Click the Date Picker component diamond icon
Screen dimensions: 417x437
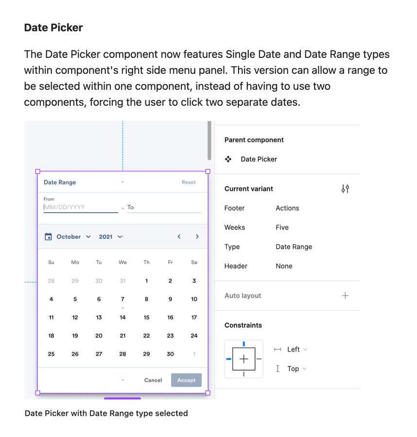228,159
